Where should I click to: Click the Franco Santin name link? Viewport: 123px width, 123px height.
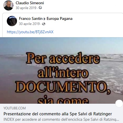coord(31,18)
